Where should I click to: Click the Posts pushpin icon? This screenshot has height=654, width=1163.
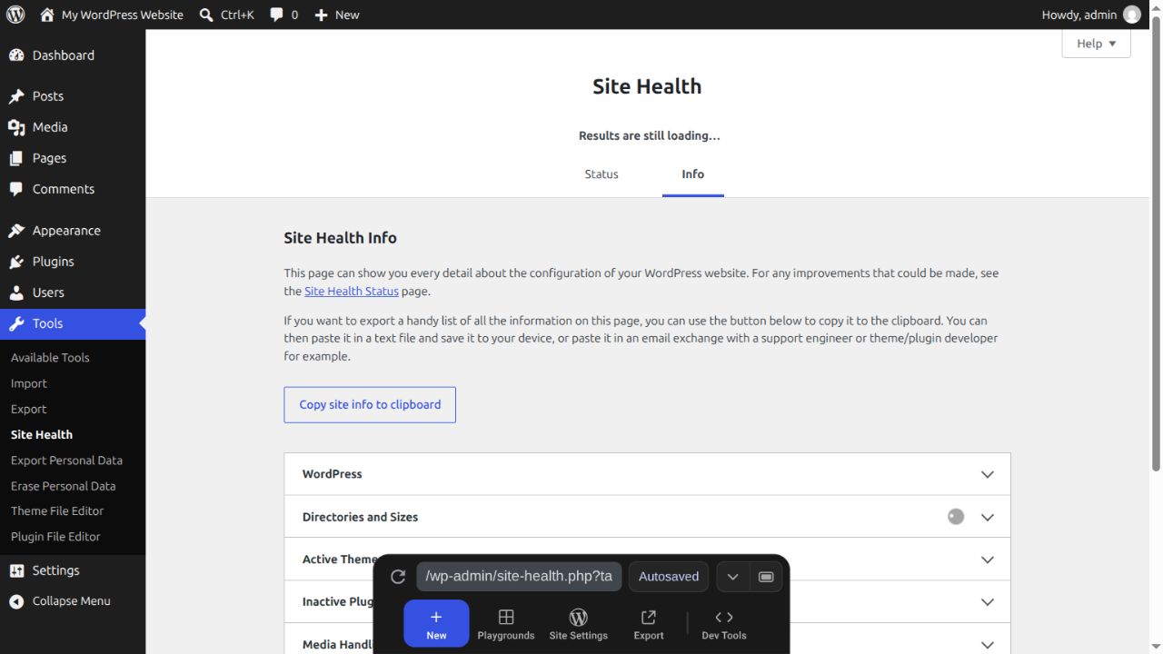point(16,96)
